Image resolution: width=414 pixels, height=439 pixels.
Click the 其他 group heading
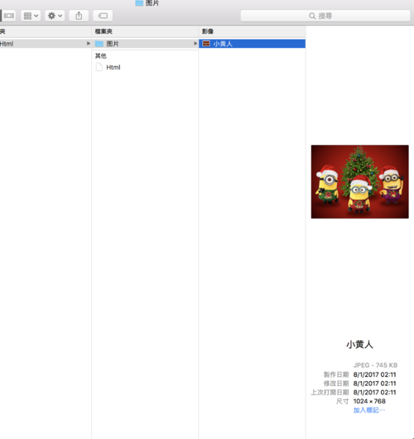point(101,55)
